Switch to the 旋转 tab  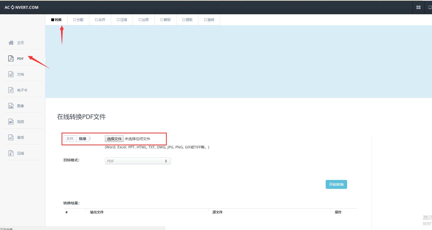tap(209, 20)
